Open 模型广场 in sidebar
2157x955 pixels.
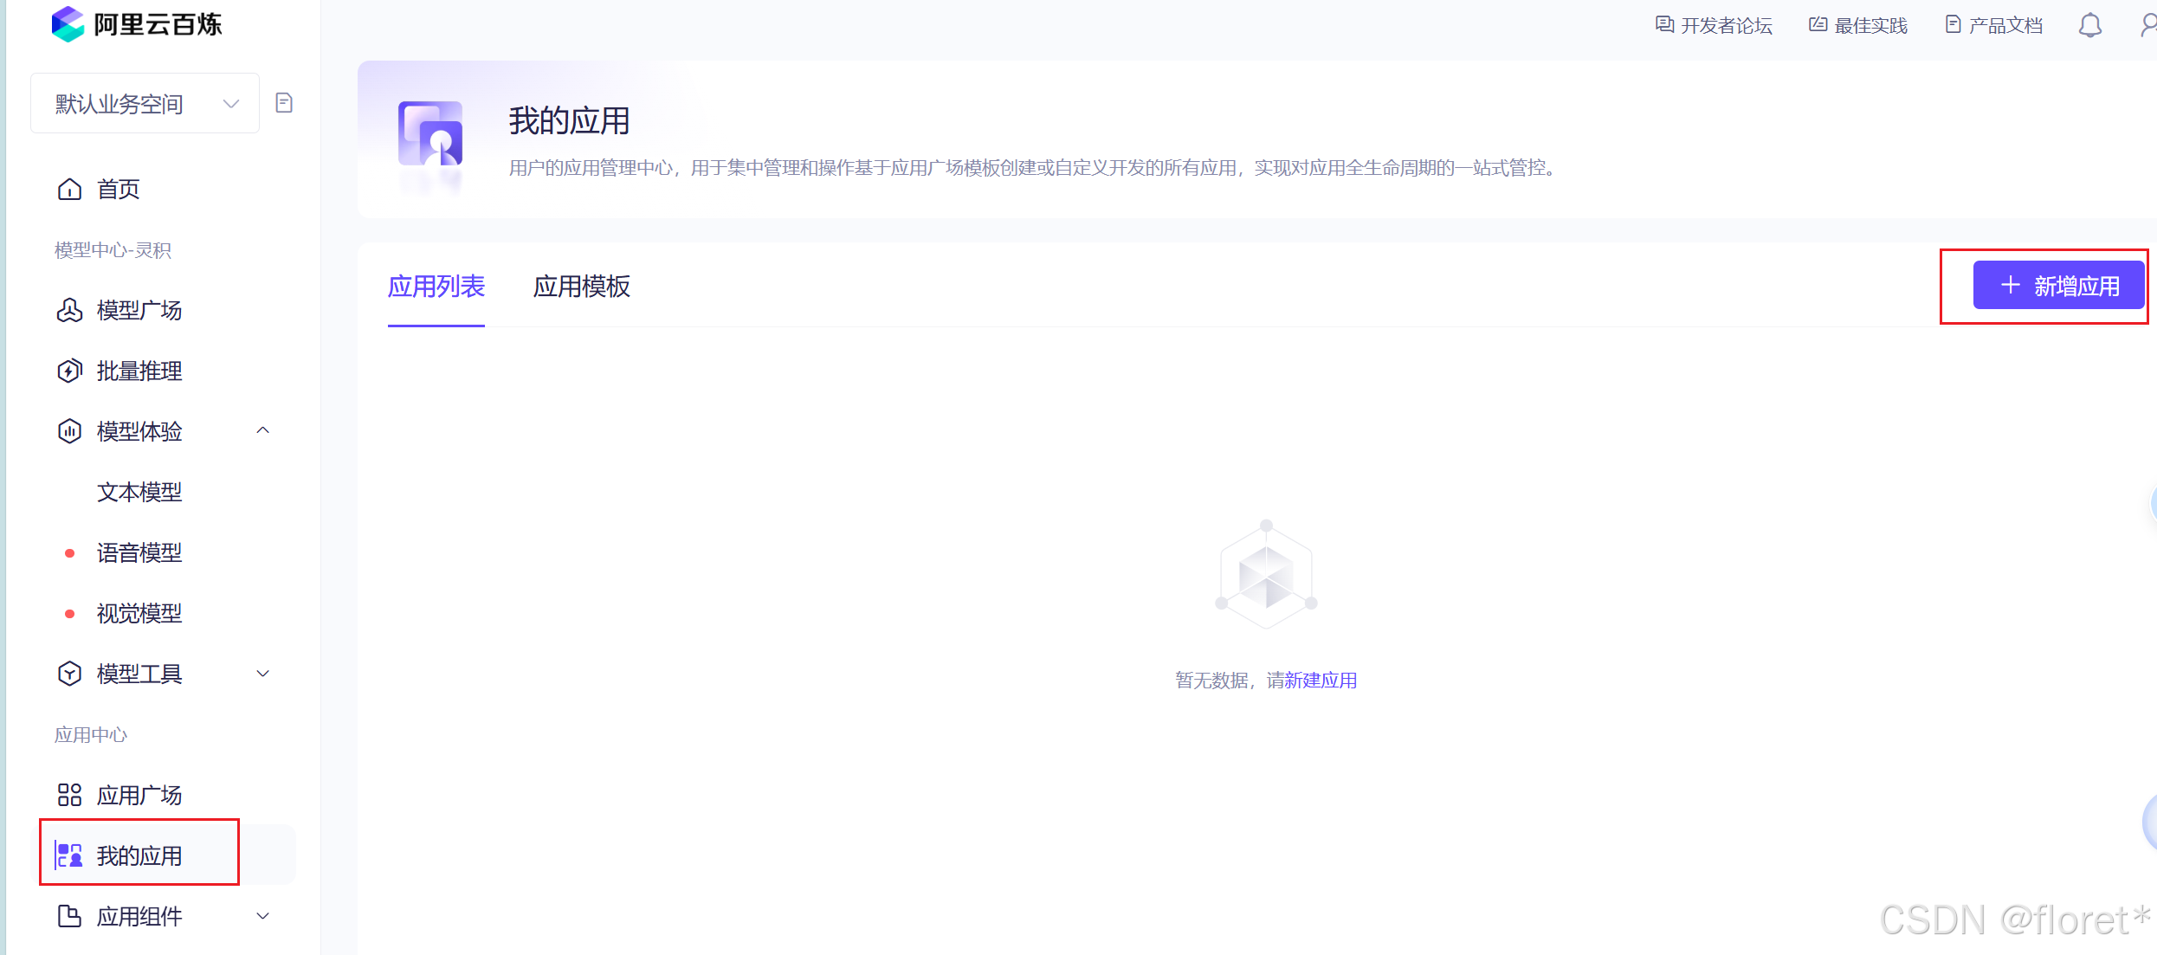coord(139,310)
